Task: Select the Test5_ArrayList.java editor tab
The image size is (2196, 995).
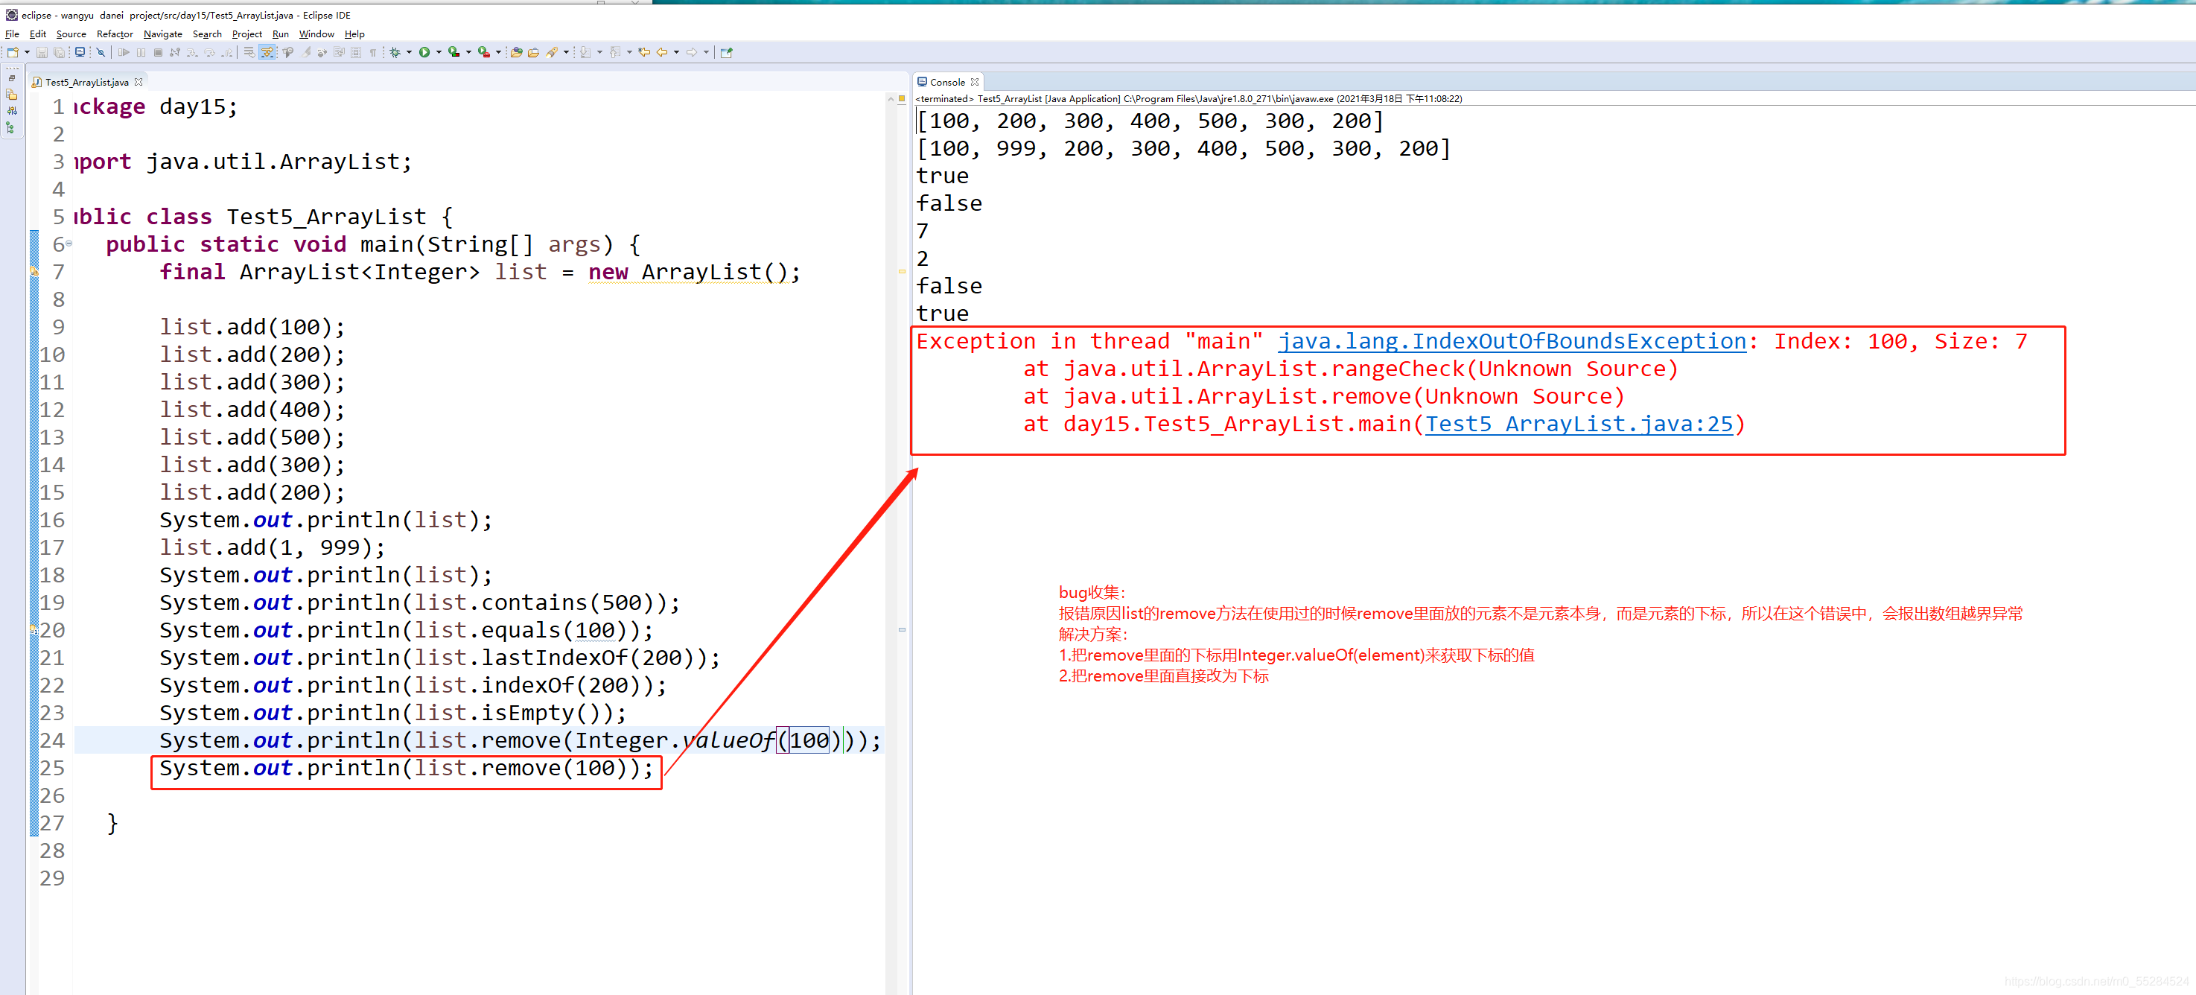Action: point(86,82)
